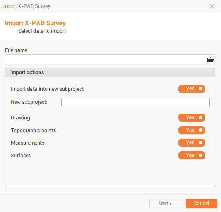Click the New subproject: label
The height and width of the screenshot is (212, 221).
coord(29,102)
